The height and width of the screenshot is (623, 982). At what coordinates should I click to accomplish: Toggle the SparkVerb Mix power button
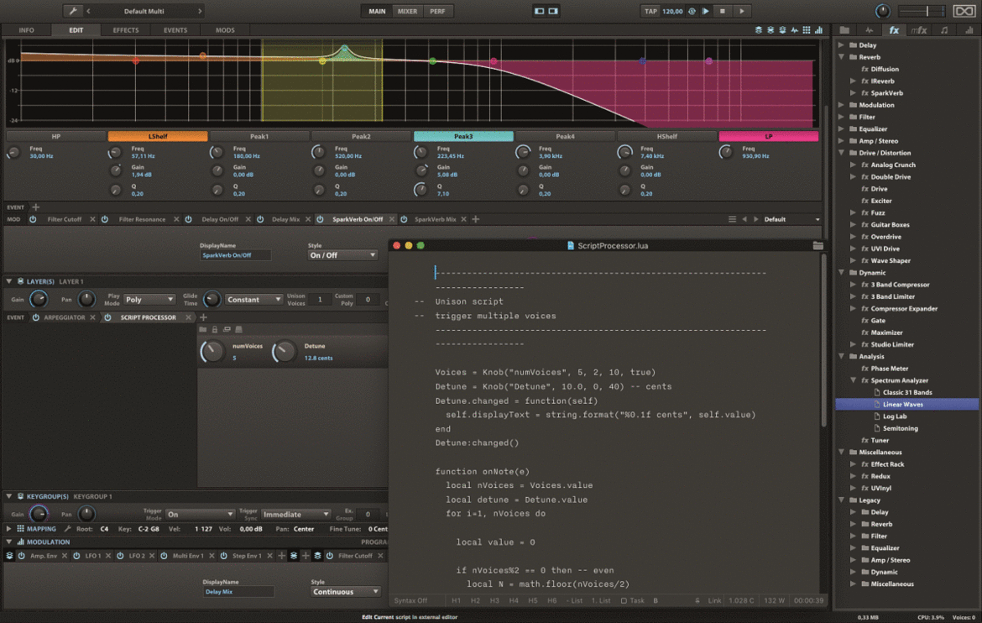point(404,219)
